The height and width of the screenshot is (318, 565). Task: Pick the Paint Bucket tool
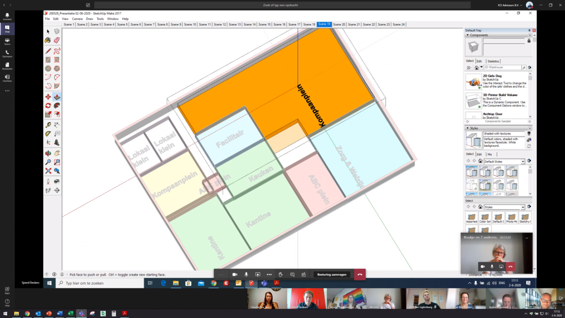pos(48,40)
